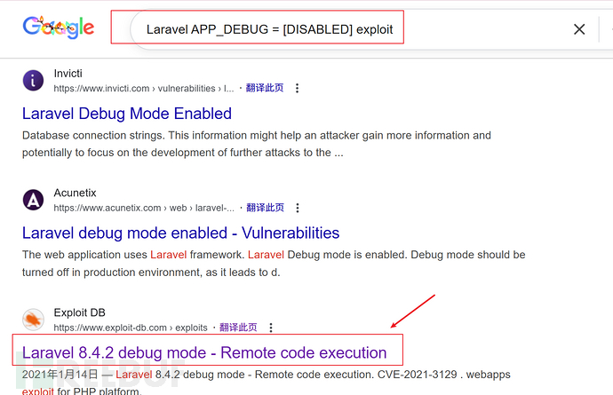The width and height of the screenshot is (613, 395).
Task: Open 'Laravel 8.4.2 debug mode' exploit result
Action: click(204, 352)
